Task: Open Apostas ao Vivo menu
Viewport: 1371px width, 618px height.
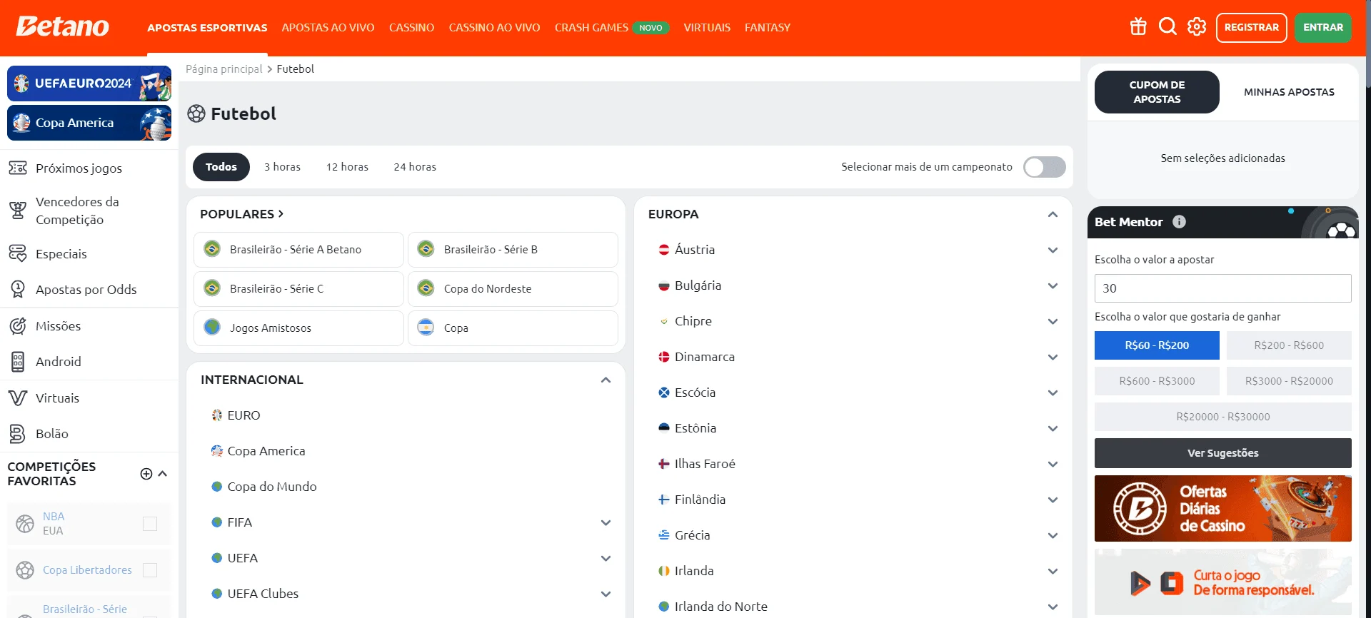Action: 328,27
